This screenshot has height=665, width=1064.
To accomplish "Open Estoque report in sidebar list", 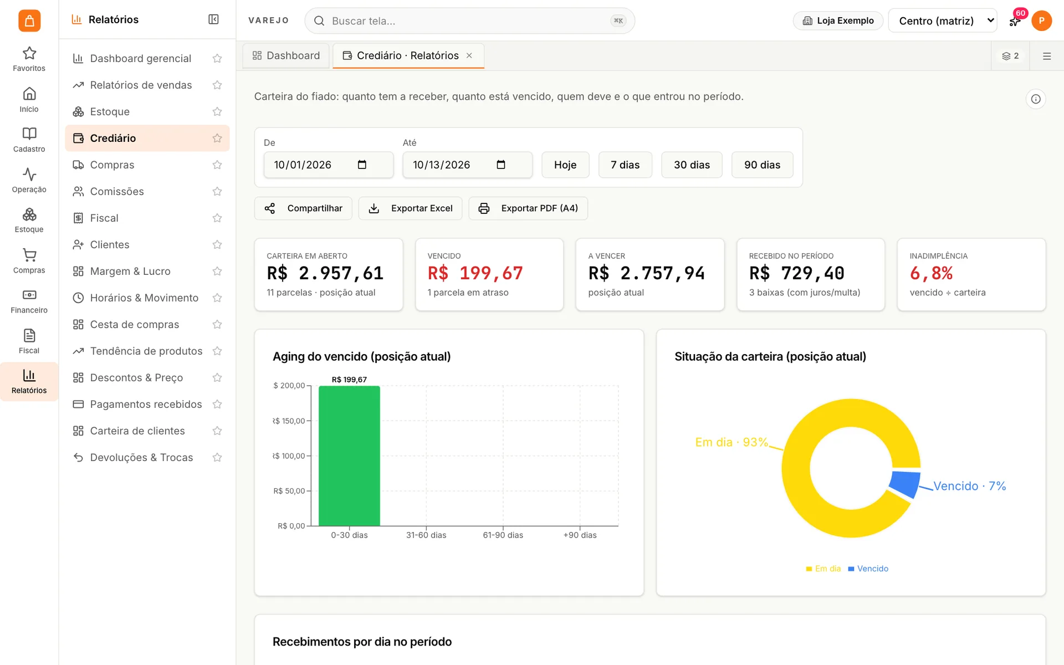I will pos(147,111).
